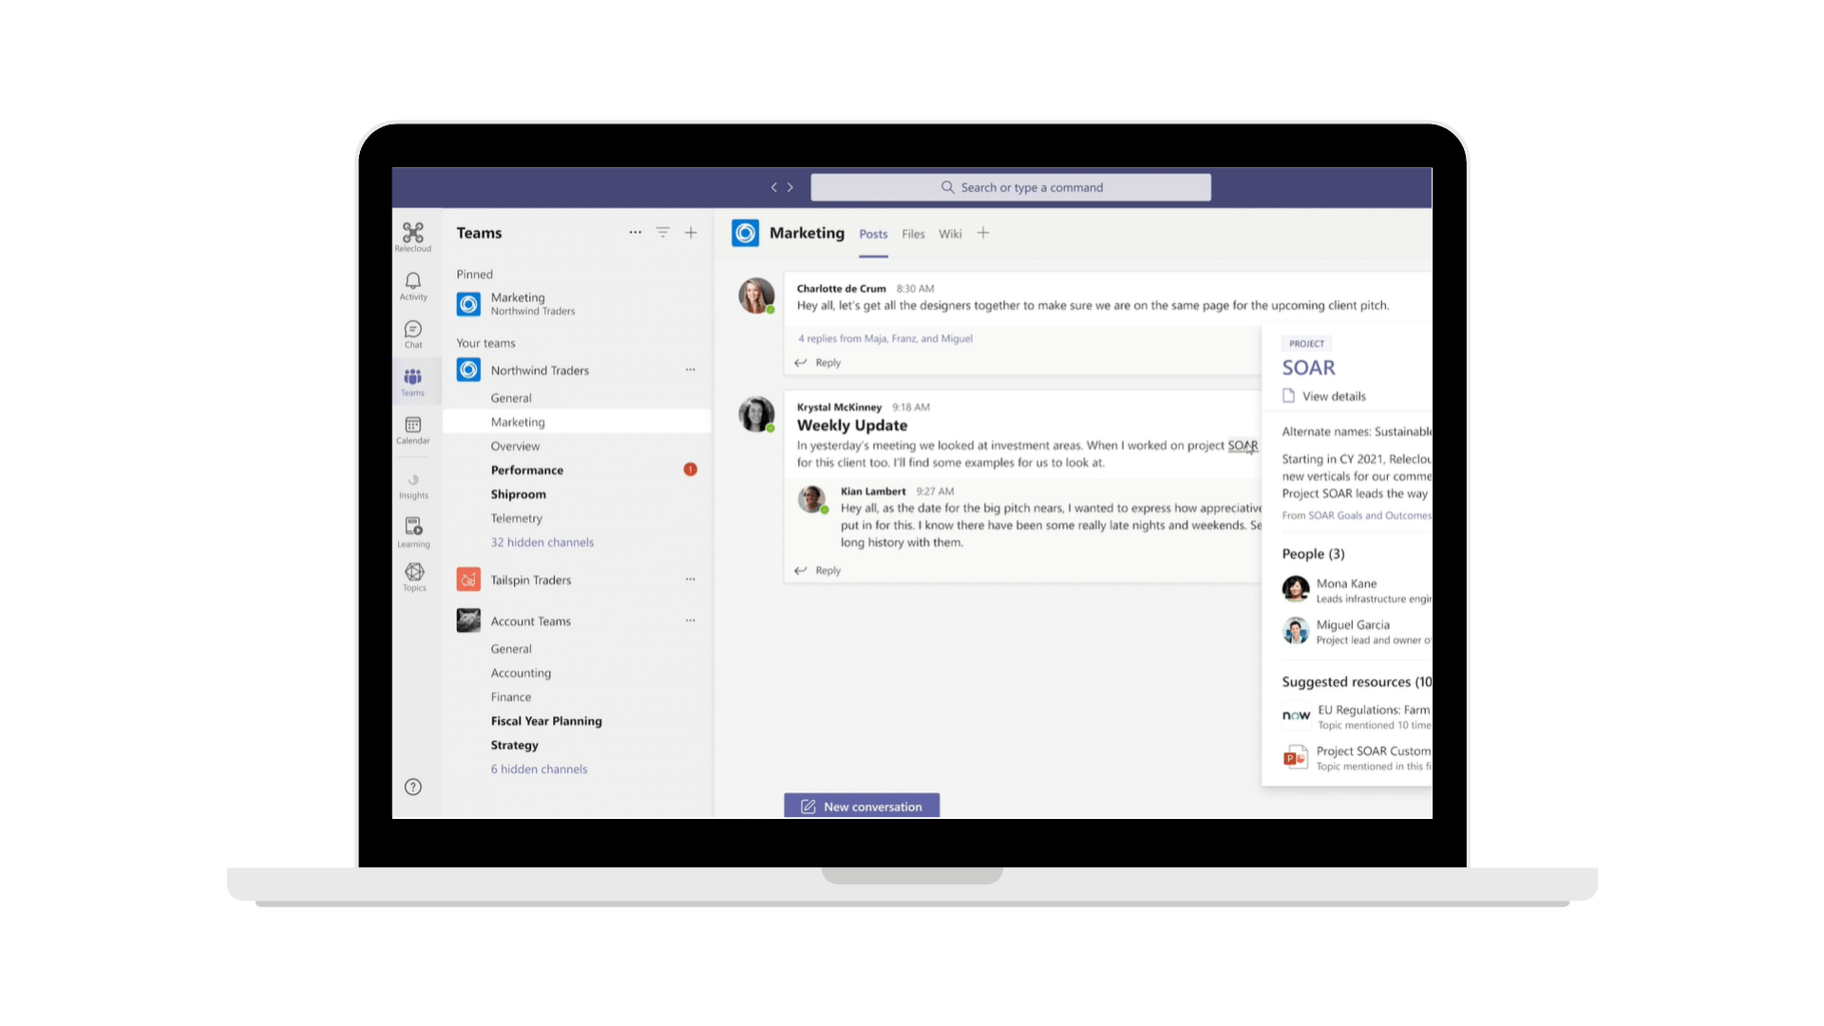Click the Topics icon in sidebar
This screenshot has width=1824, height=1026.
click(x=414, y=577)
